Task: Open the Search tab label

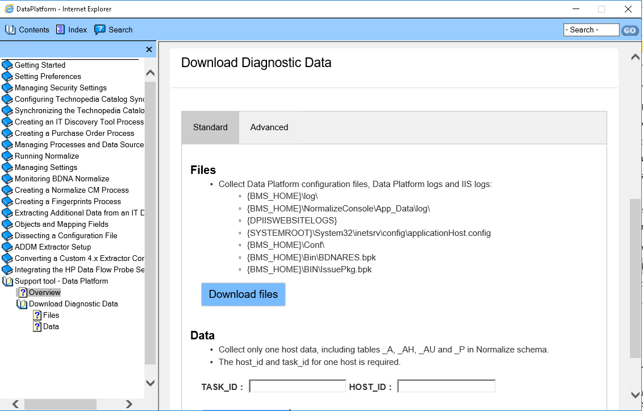Action: pyautogui.click(x=120, y=30)
